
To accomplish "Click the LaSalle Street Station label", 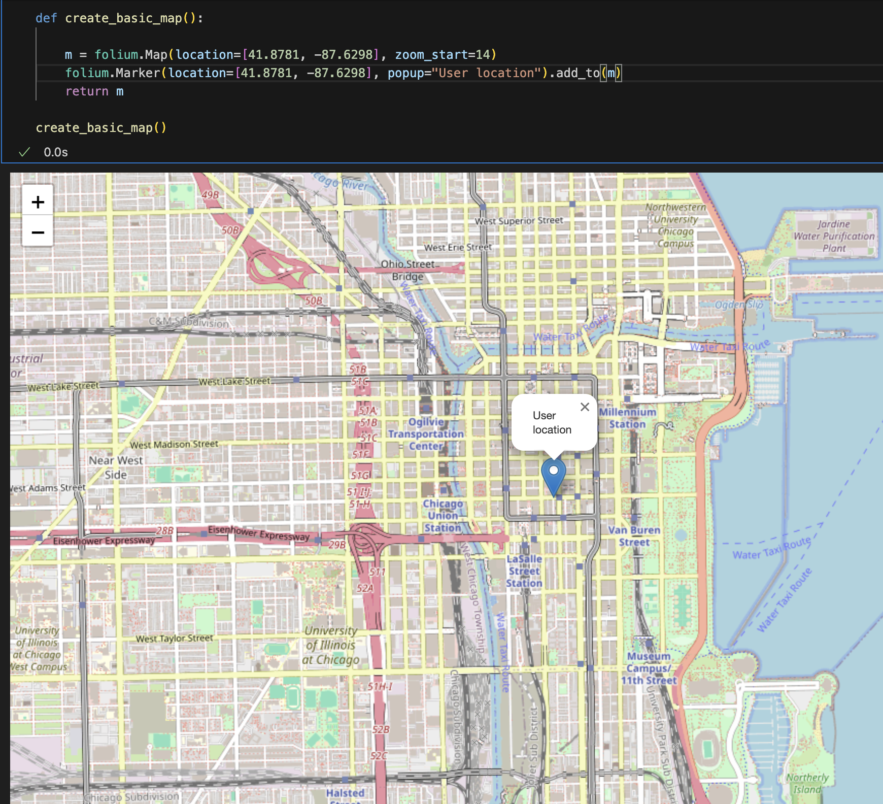I will [524, 571].
